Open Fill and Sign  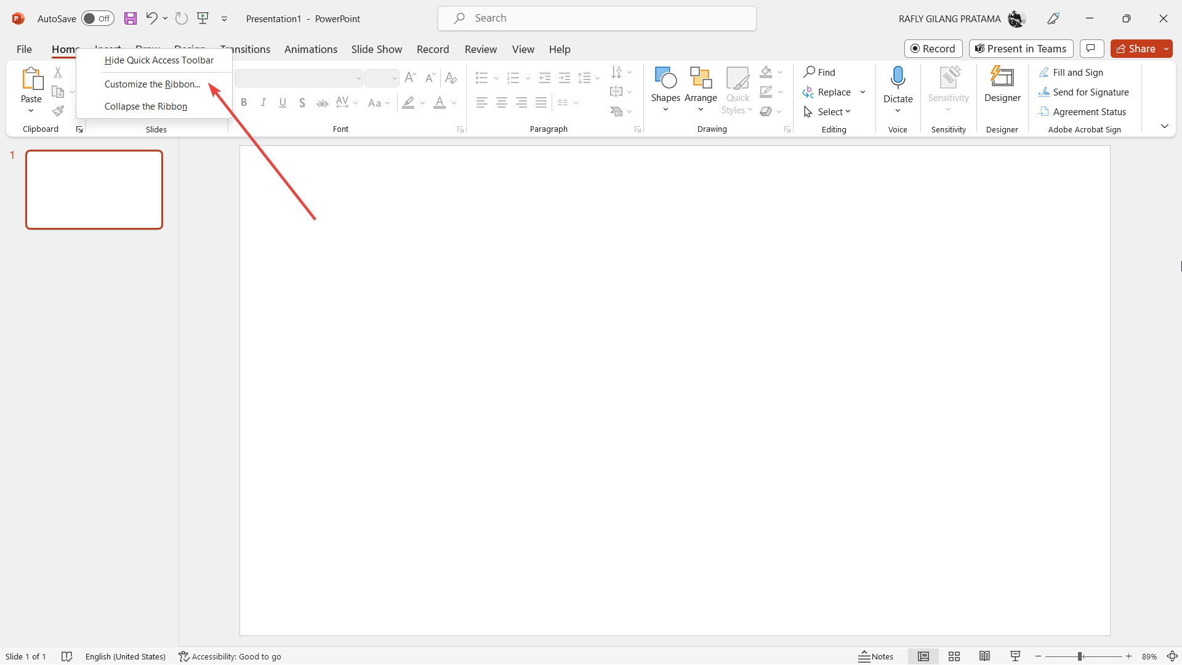[1078, 72]
